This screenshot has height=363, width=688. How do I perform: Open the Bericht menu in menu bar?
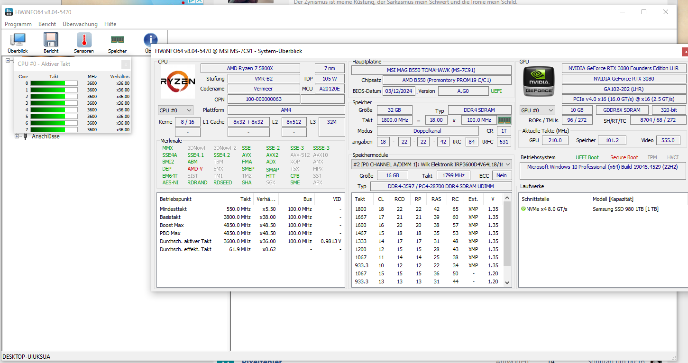click(x=47, y=24)
